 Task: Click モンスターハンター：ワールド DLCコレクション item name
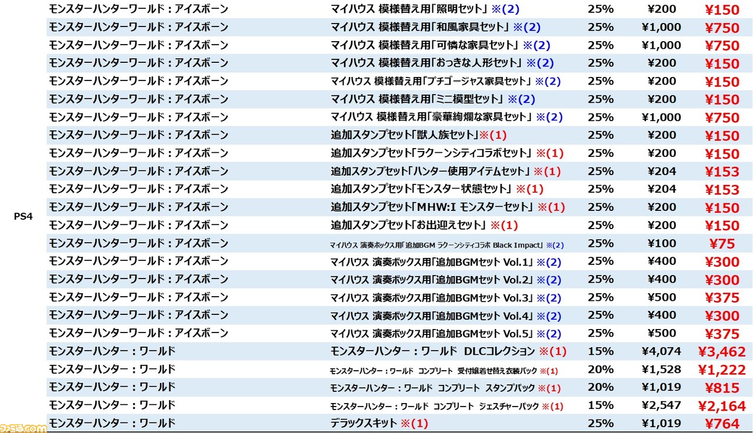[x=433, y=351]
